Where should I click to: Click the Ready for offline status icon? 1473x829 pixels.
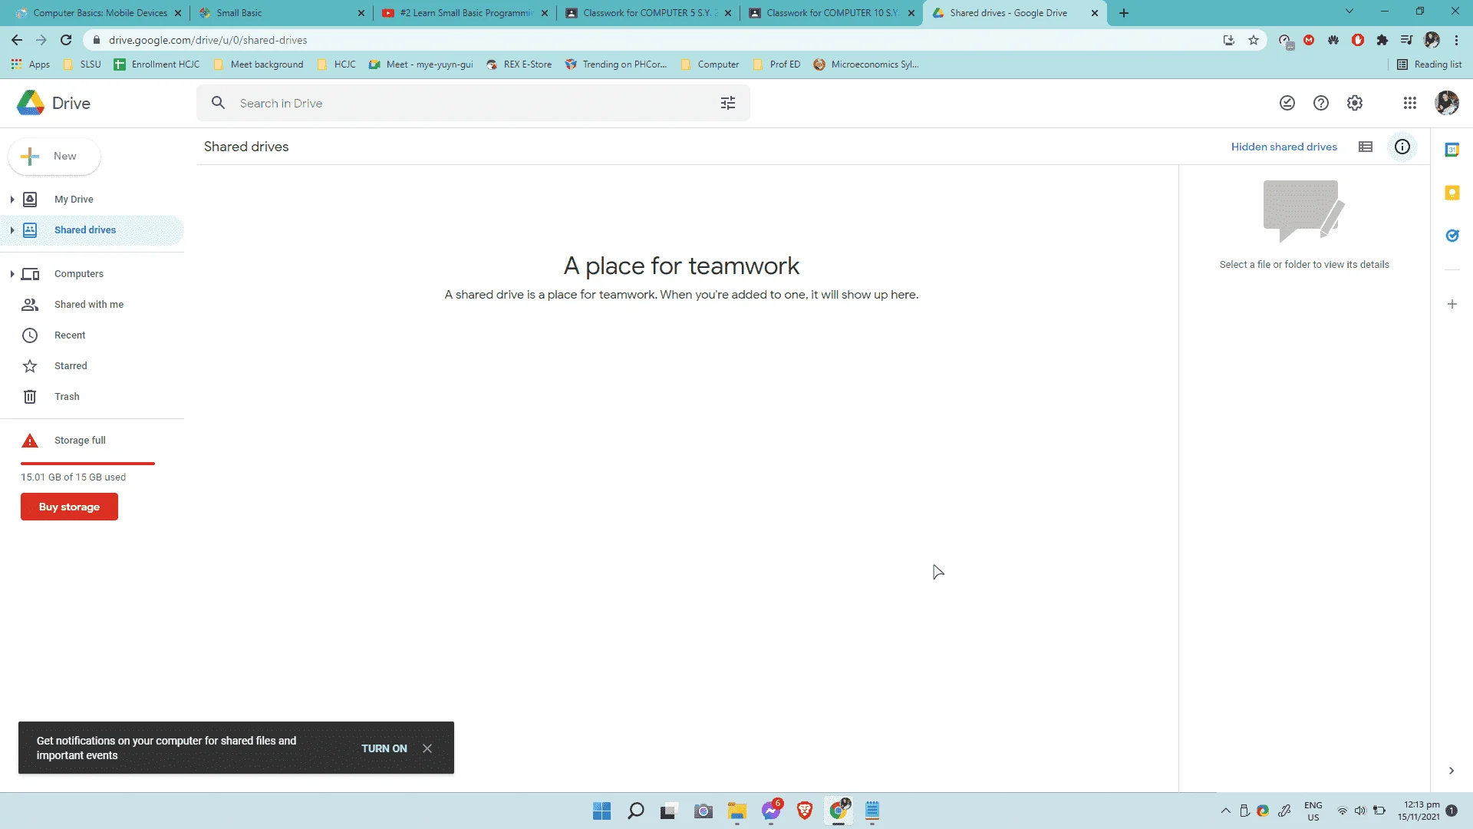pyautogui.click(x=1287, y=103)
